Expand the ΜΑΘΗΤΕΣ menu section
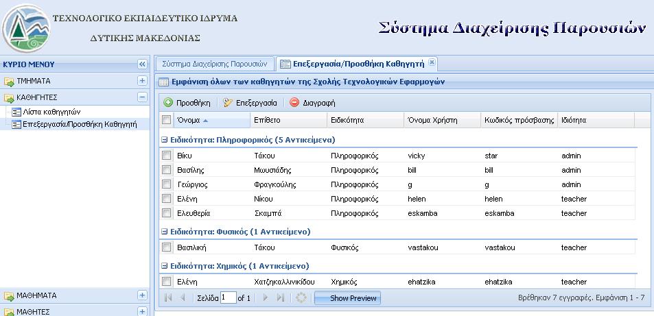 [x=142, y=311]
